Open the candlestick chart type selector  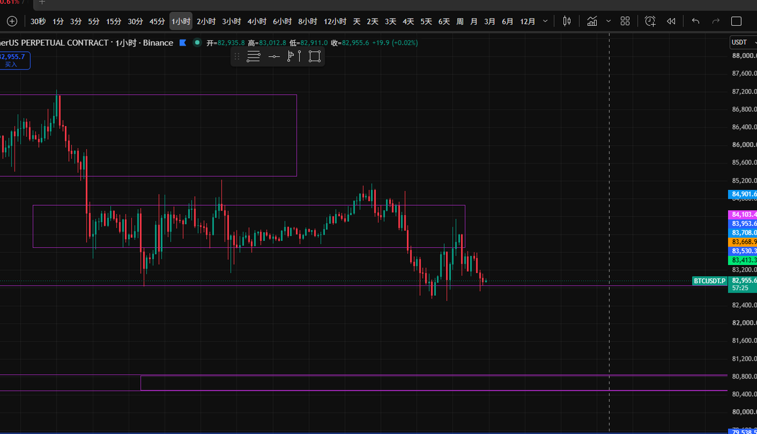[566, 21]
